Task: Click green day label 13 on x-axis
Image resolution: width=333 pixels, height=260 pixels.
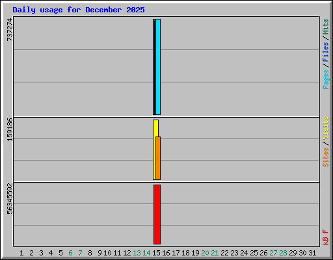Action: (137, 253)
